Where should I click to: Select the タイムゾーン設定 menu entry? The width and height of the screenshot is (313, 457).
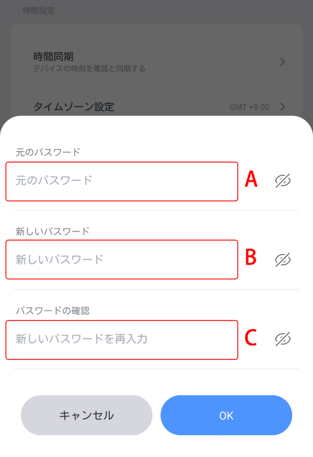74,107
